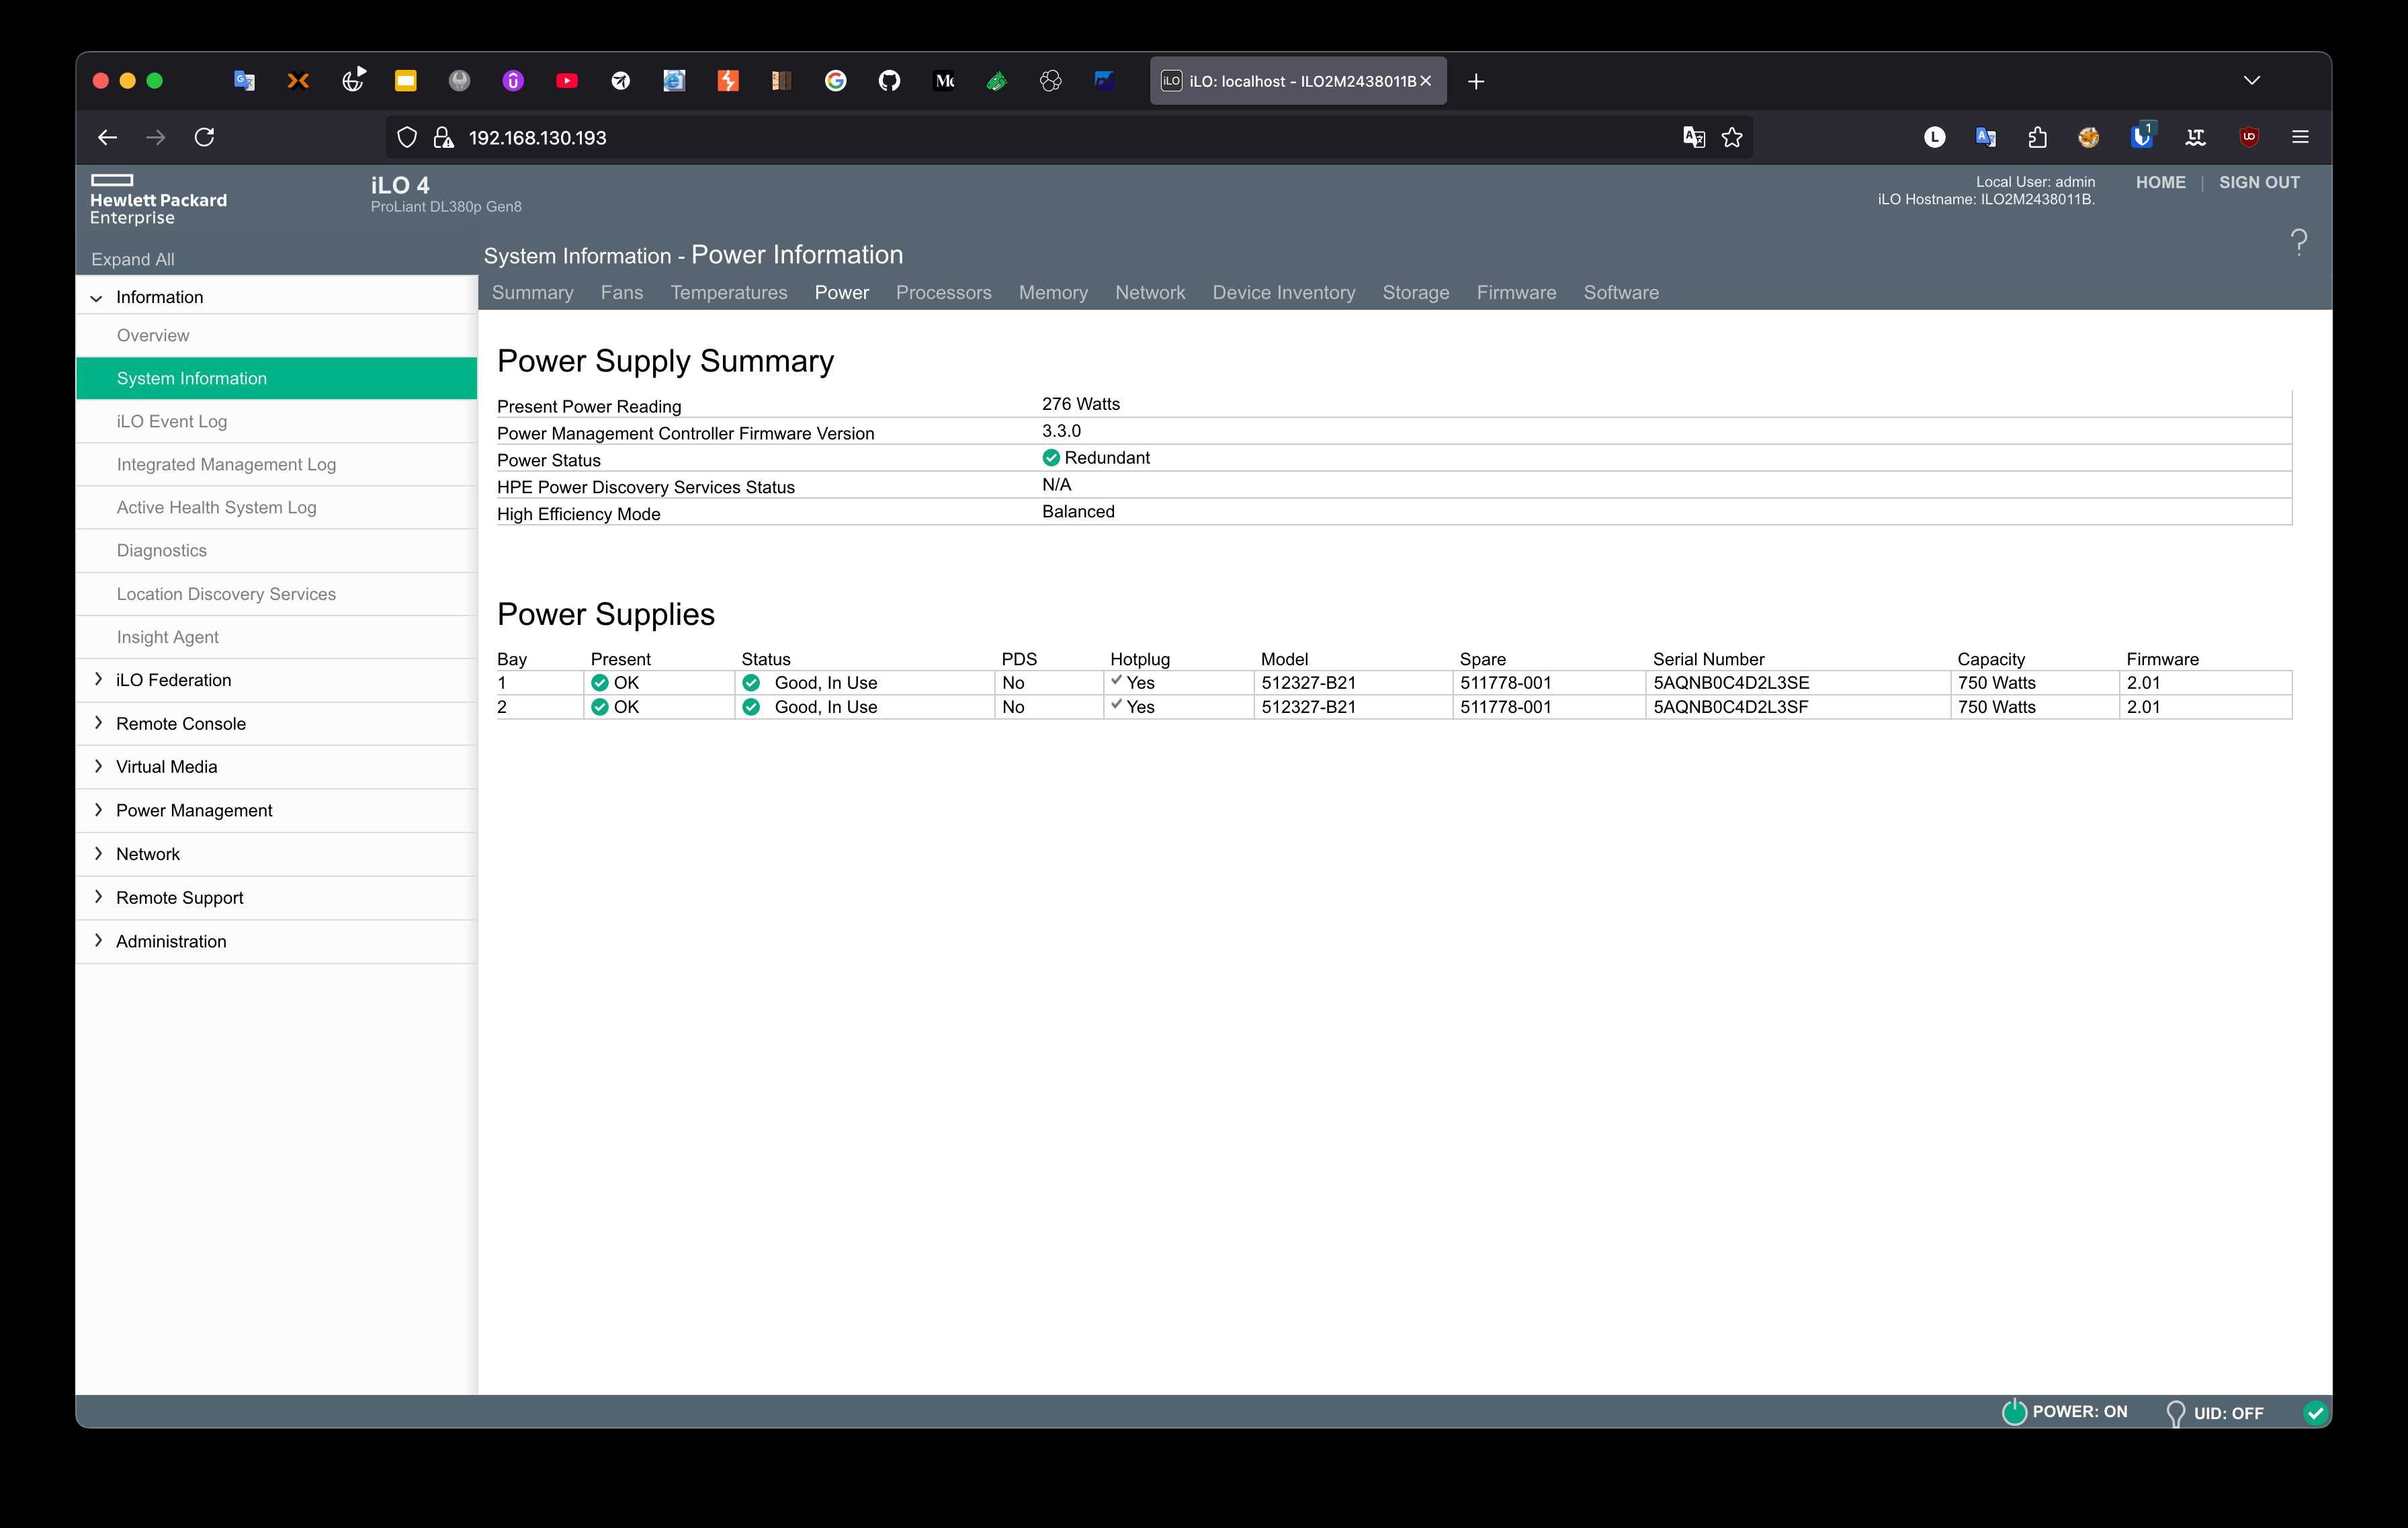Open the yellow card pinned tab
The width and height of the screenshot is (2408, 1528).
[x=405, y=81]
